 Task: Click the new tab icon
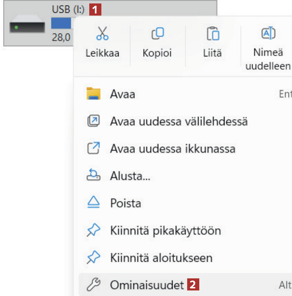(93, 121)
